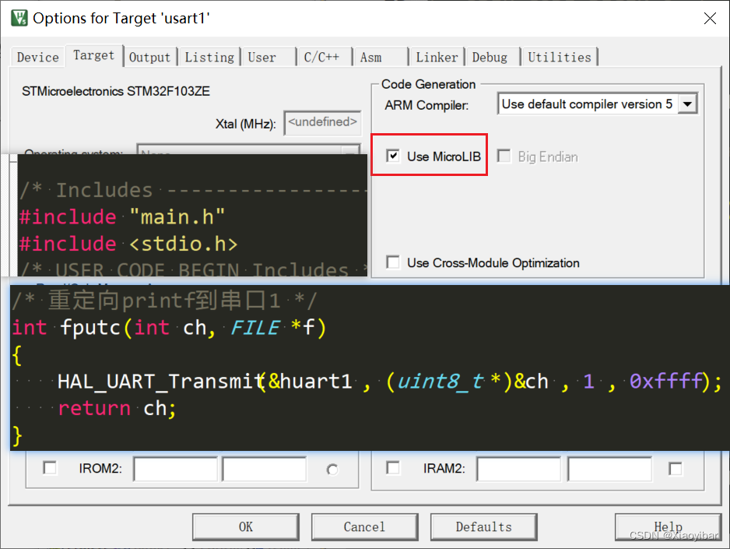Enable Use Cross-Module Optimization
730x549 pixels.
coord(393,262)
